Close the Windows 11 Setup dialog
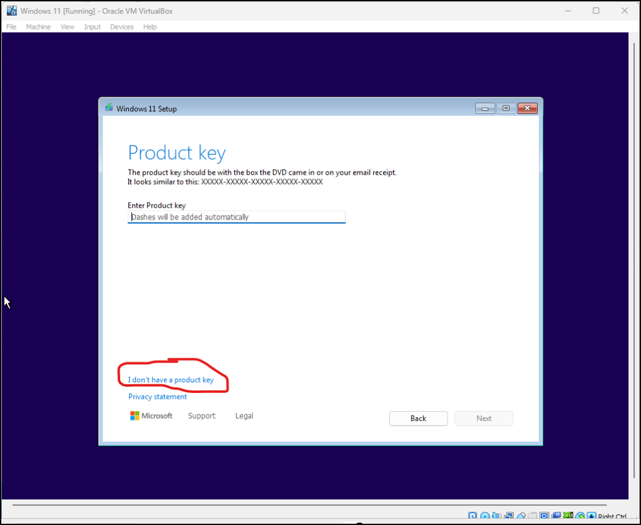The image size is (641, 525). 527,108
